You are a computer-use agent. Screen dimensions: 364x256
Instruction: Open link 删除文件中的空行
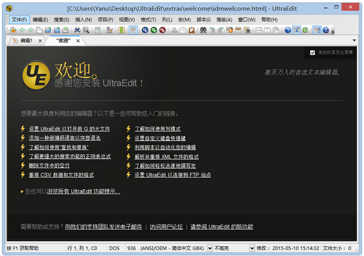49,166
